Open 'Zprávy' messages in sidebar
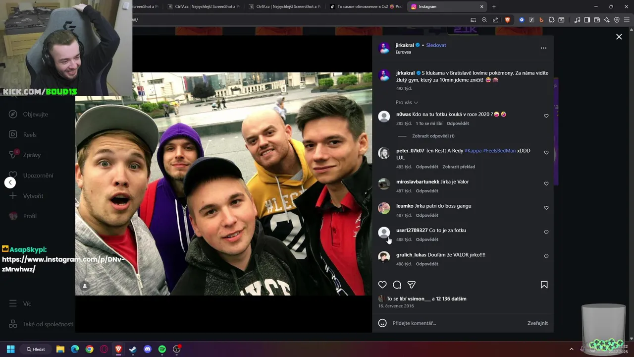Image resolution: width=634 pixels, height=357 pixels. pyautogui.click(x=25, y=155)
